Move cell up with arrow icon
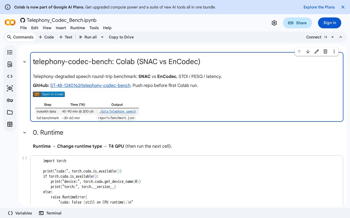The height and width of the screenshot is (218, 350). pos(299,52)
